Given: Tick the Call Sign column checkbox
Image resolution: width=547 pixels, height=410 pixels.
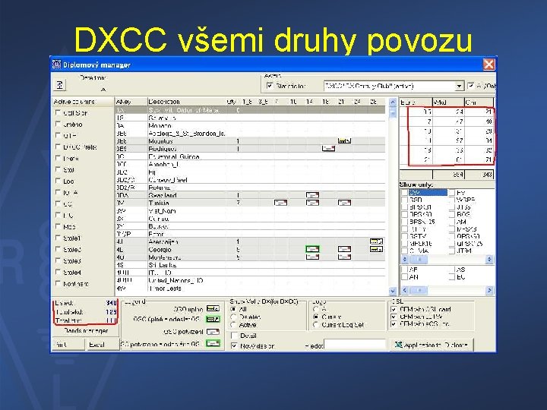Looking at the screenshot, I should tap(58, 112).
